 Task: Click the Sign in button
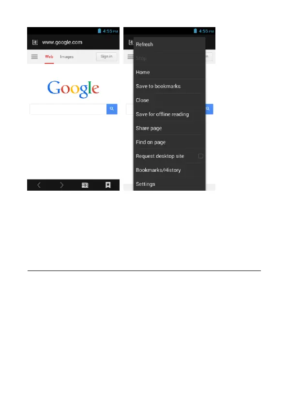106,57
